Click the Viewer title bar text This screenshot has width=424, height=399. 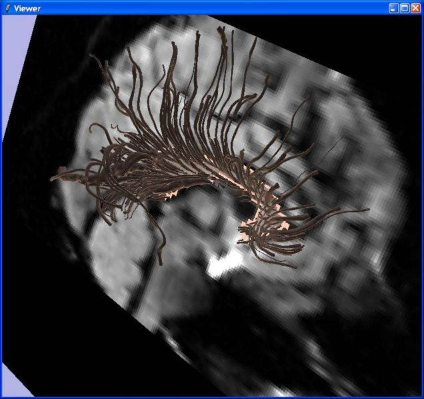pyautogui.click(x=27, y=8)
